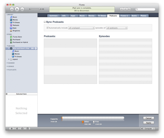Click the Apply button
Viewport: 164px width, 138px height.
[148, 123]
